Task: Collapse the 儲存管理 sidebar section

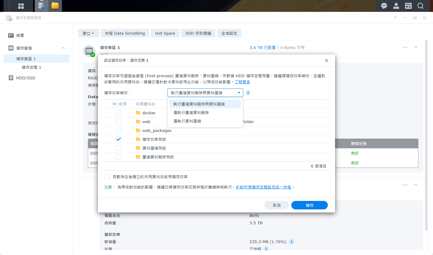Action: coord(63,48)
